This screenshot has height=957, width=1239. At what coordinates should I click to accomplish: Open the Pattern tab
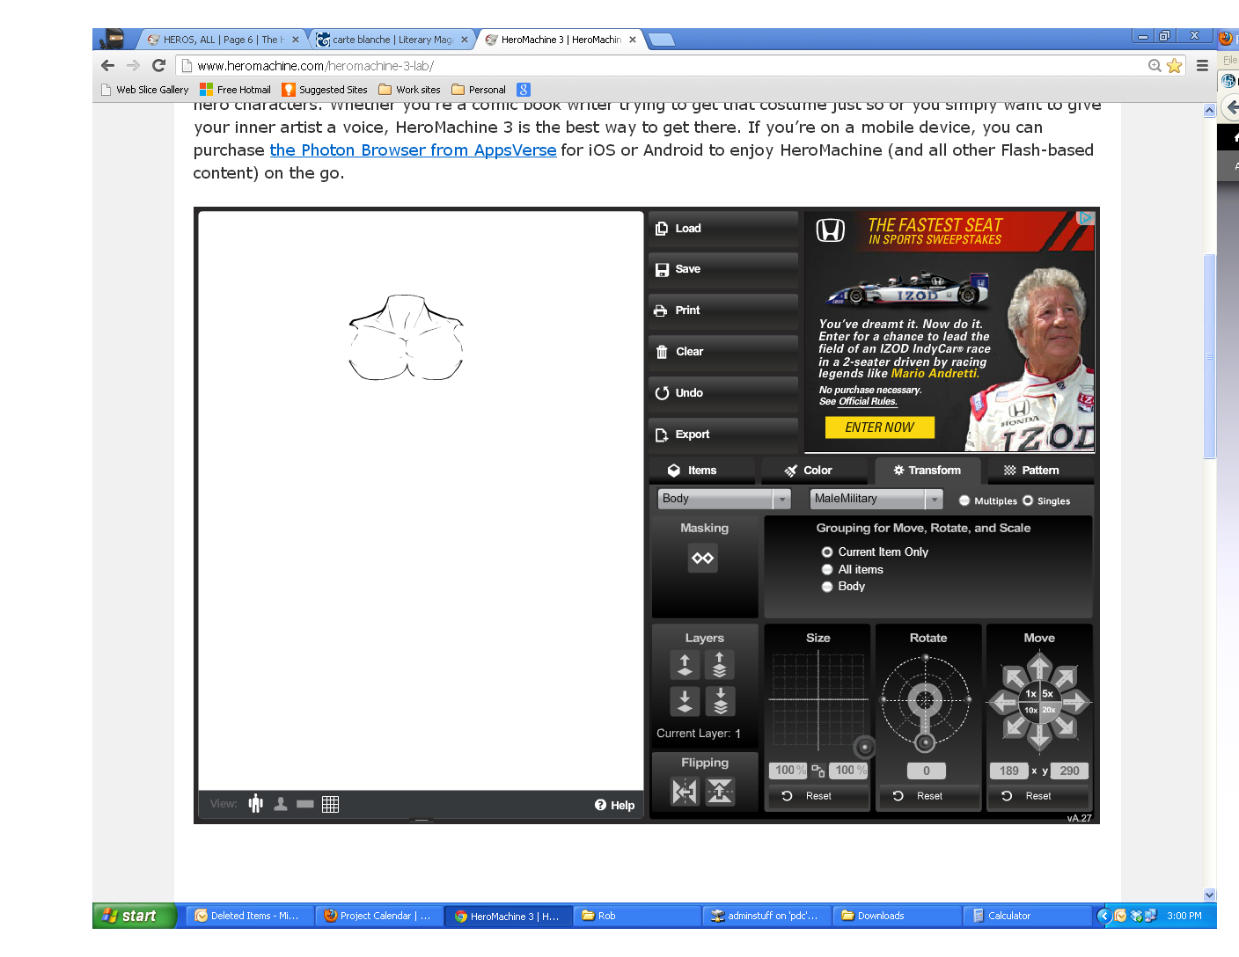[1032, 471]
